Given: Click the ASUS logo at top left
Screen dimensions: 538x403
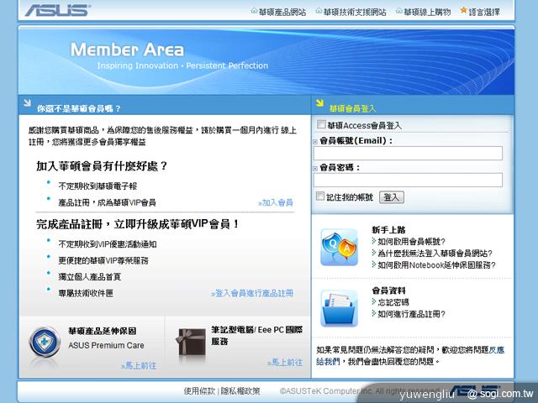Looking at the screenshot, I should tap(58, 11).
